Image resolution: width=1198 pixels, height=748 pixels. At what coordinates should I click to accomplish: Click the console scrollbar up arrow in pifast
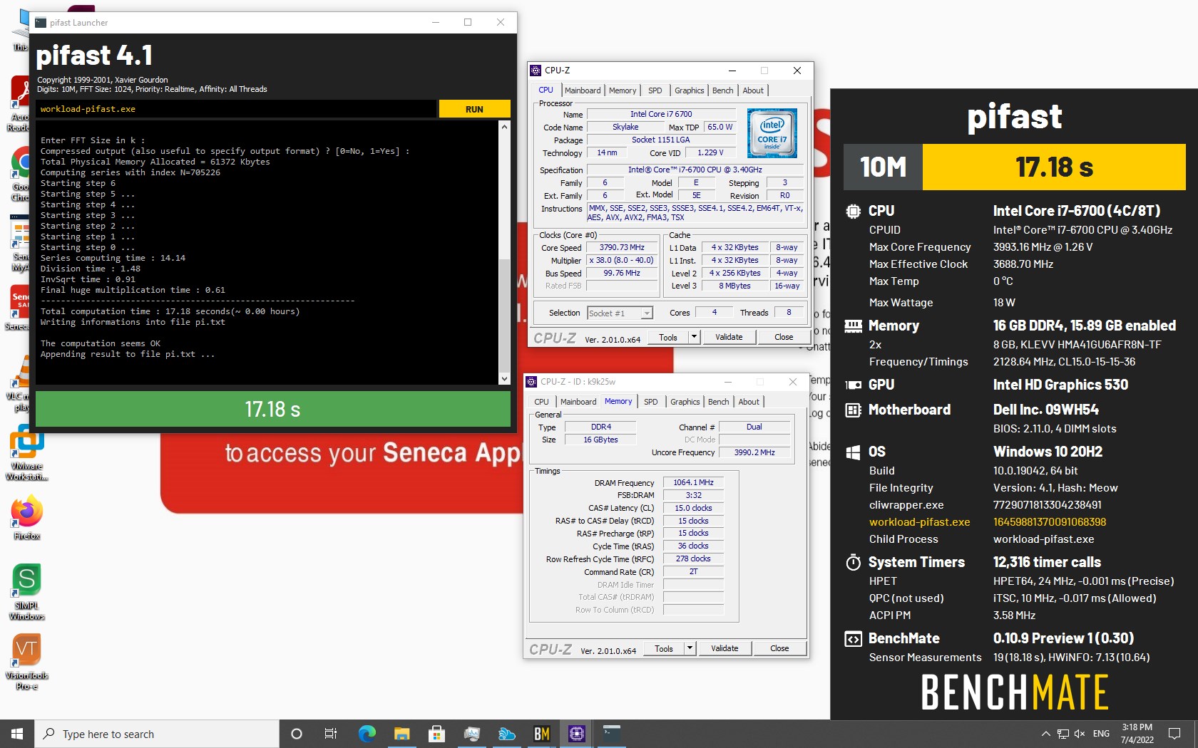[x=504, y=127]
